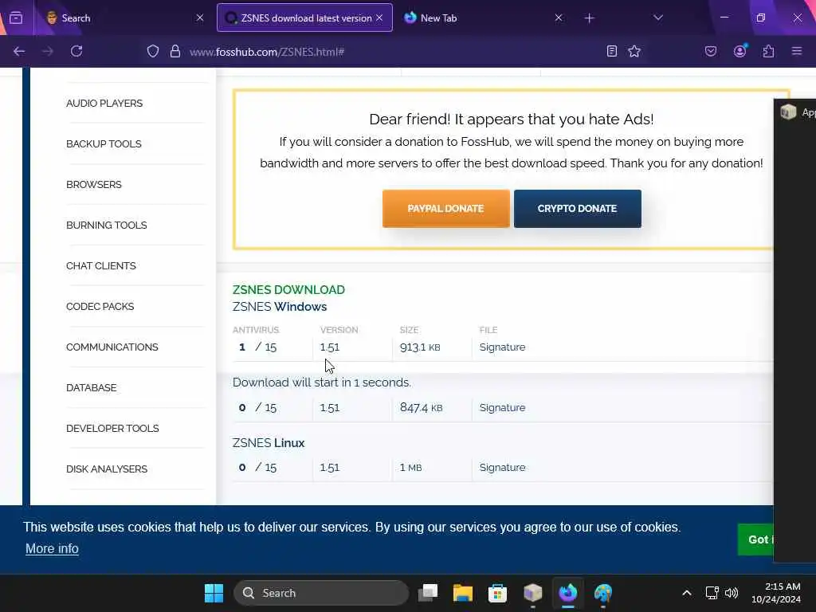The width and height of the screenshot is (816, 612).
Task: Switch to the Search tab
Action: point(123,18)
